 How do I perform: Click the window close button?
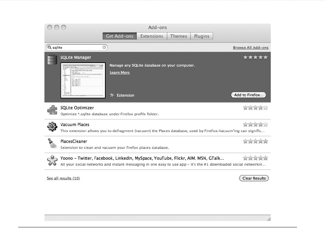point(50,27)
